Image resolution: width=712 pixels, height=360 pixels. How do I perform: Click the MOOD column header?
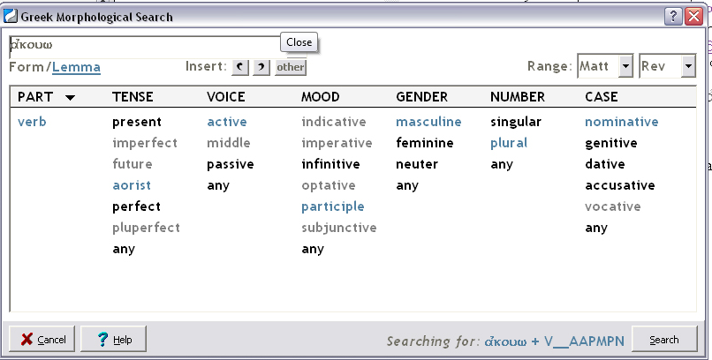point(320,97)
